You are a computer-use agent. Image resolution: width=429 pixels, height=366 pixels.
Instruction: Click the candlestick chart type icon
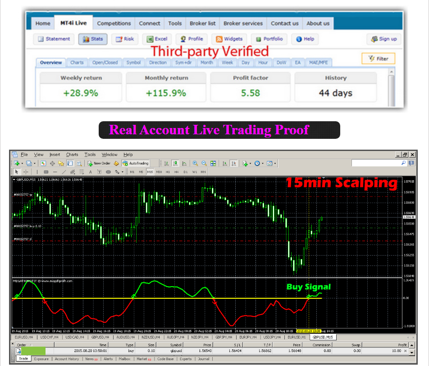pos(175,164)
